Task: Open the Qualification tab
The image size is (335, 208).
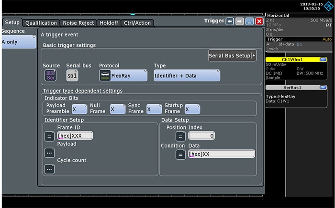Action: [x=41, y=23]
